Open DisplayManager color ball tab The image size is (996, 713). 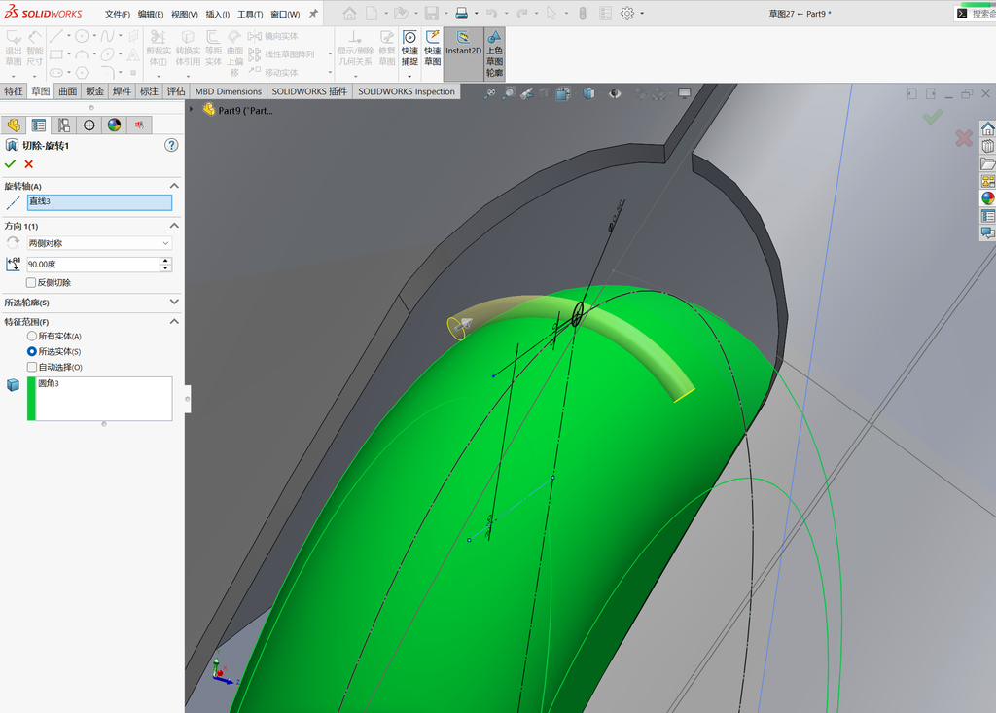pos(115,125)
